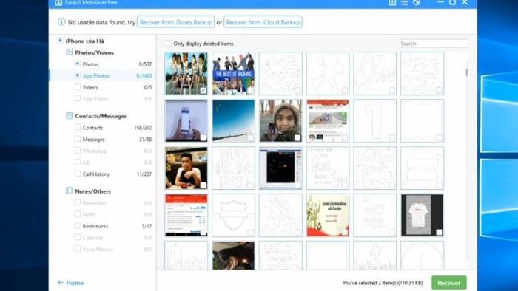The width and height of the screenshot is (518, 291).
Task: Go back via the Home link
Action: pos(75,283)
